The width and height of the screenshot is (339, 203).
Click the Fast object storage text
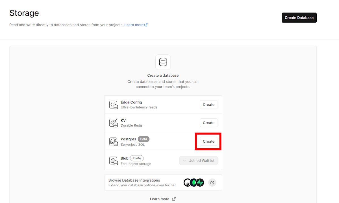pos(136,164)
